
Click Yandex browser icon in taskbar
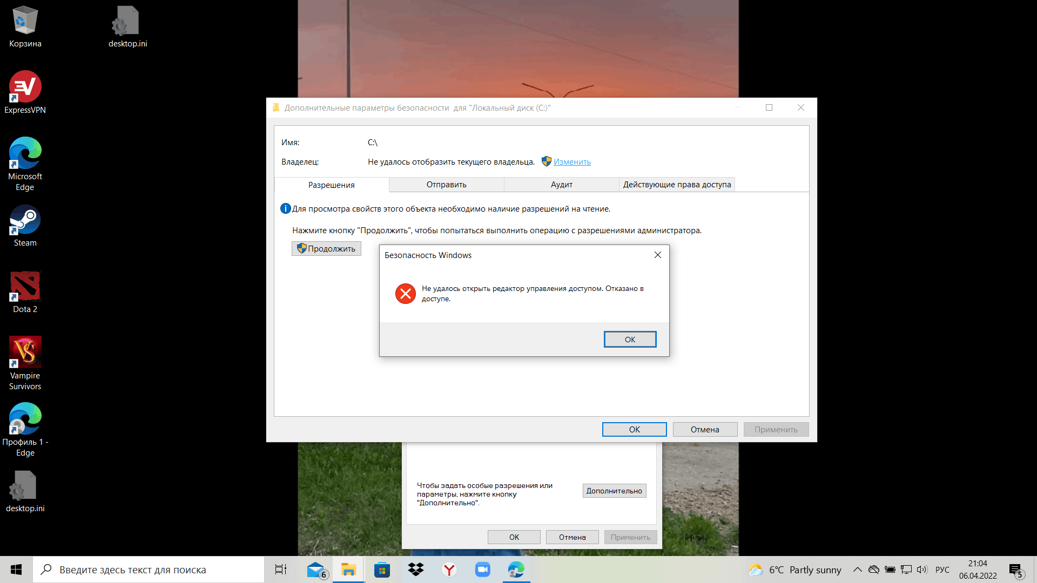pos(449,570)
